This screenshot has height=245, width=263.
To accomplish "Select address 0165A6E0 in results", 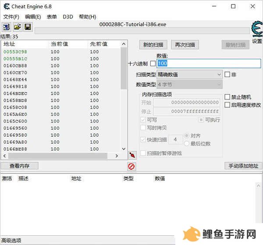I will [x=15, y=114].
